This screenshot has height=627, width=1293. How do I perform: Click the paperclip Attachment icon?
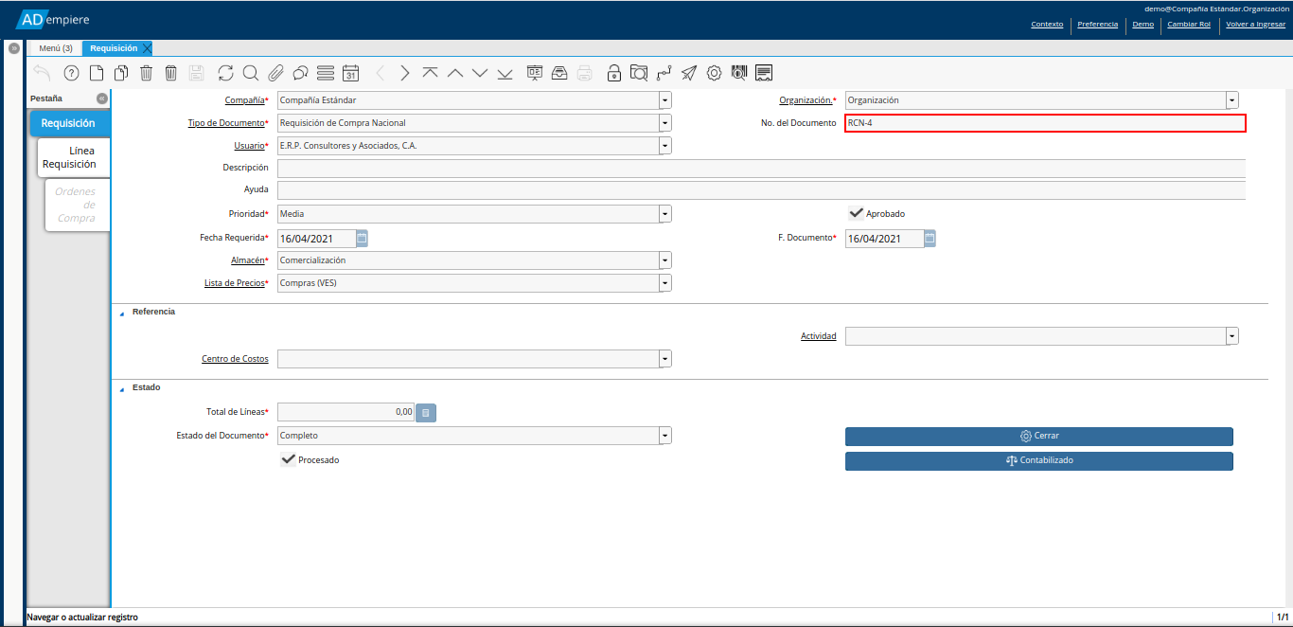pos(275,73)
